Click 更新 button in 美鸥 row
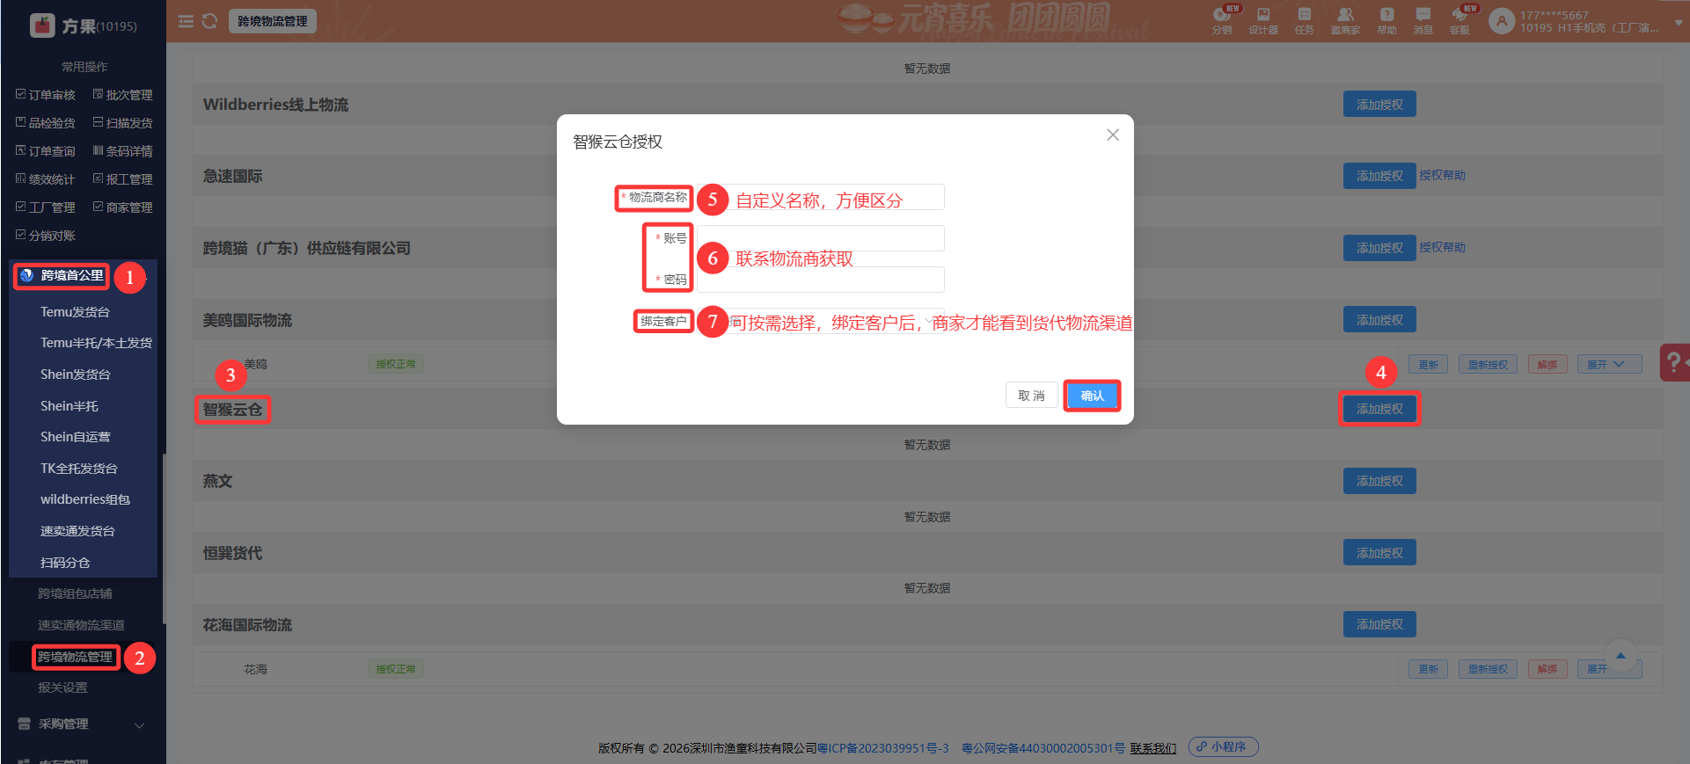1690x764 pixels. [1428, 364]
